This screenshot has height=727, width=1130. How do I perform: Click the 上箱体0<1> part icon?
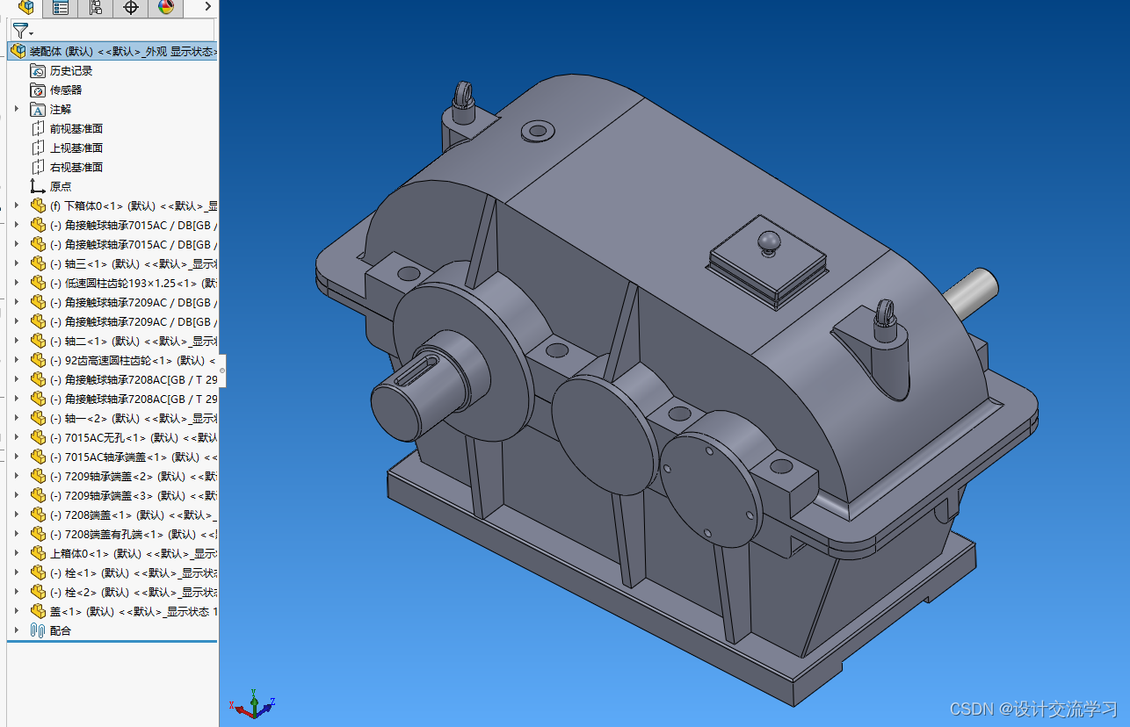coord(37,553)
